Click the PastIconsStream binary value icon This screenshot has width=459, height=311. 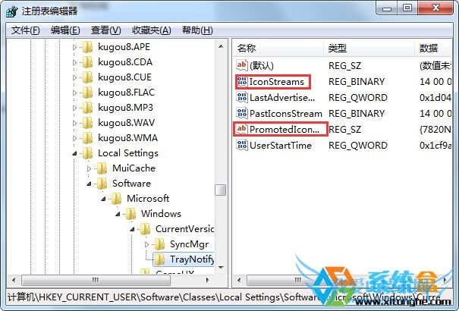tap(242, 113)
